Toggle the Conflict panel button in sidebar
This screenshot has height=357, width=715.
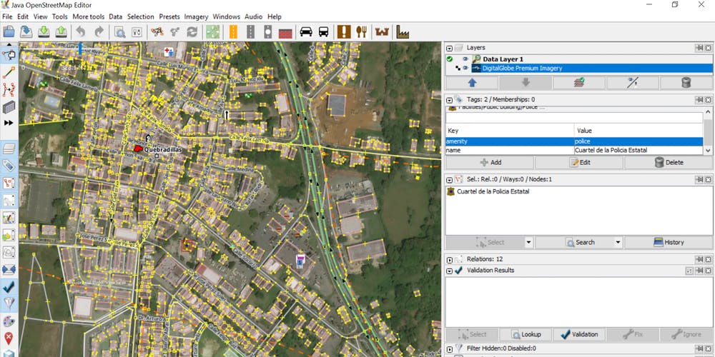coord(9,270)
